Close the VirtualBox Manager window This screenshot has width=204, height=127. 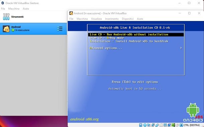199,3
